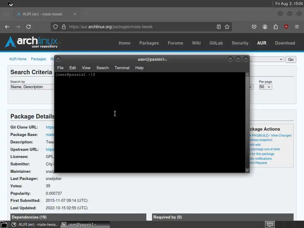Click the terminal prompt line
This screenshot has width=304, height=228.
(75, 75)
